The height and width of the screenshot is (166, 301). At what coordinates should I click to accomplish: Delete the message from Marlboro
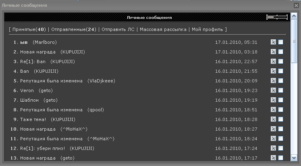pos(273,42)
